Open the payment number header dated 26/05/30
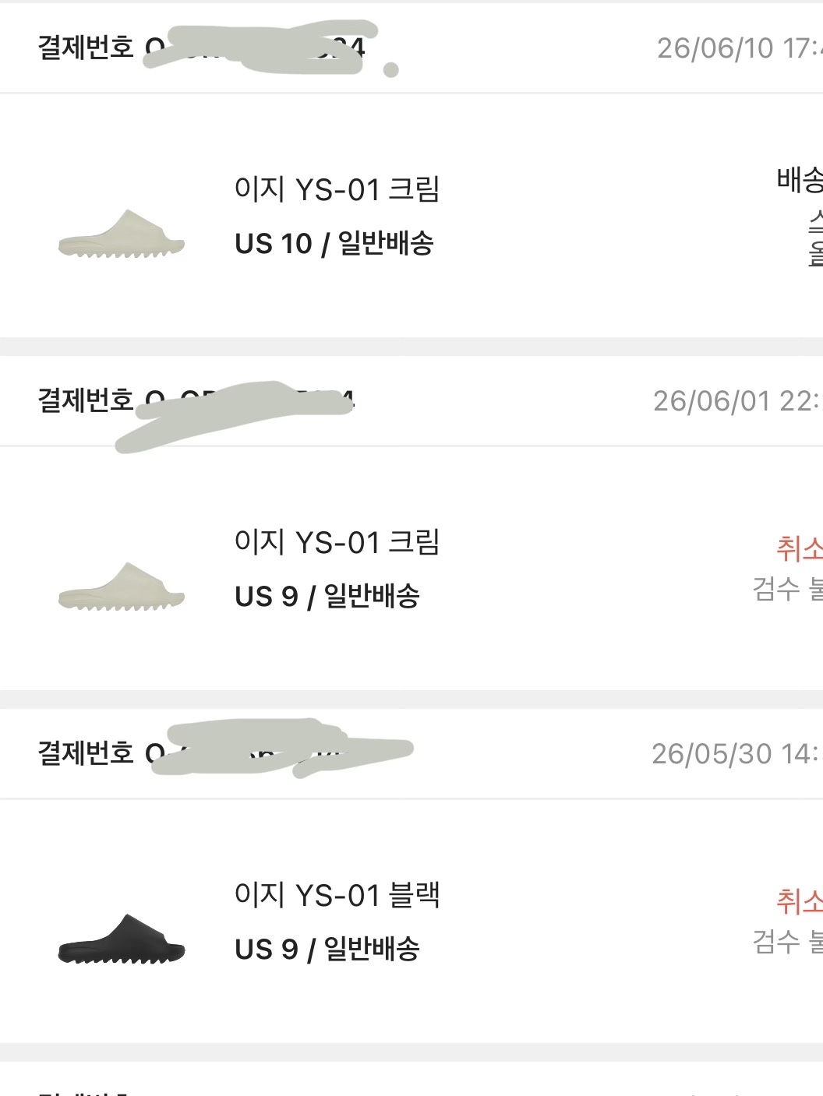Image resolution: width=823 pixels, height=1096 pixels. tap(411, 753)
